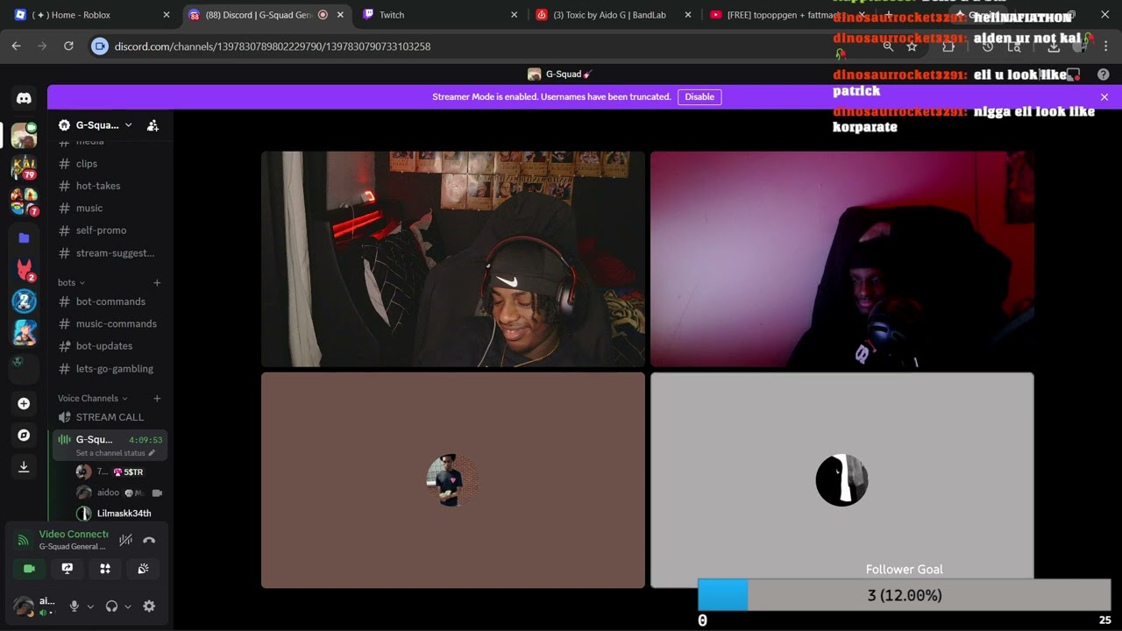Viewport: 1122px width, 631px height.
Task: Click invite members icon beside G-Squad header
Action: [x=153, y=125]
